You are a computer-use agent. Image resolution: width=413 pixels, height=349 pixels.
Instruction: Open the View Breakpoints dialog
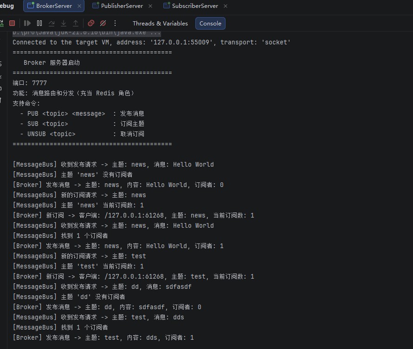coord(91,24)
